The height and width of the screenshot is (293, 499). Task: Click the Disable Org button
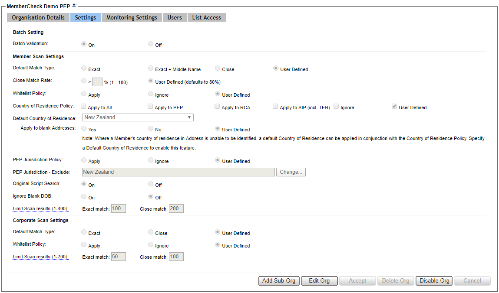[x=434, y=280]
